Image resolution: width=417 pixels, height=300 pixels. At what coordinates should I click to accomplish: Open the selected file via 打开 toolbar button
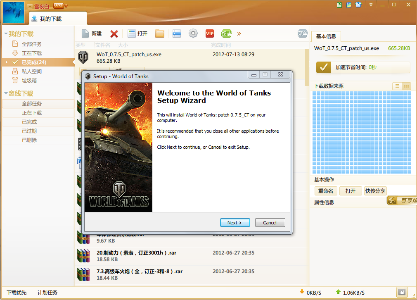point(137,33)
